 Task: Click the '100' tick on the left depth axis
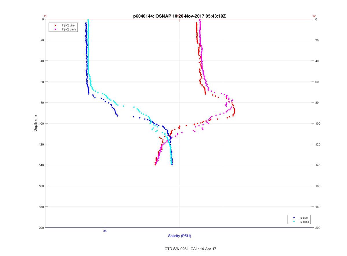pos(41,124)
